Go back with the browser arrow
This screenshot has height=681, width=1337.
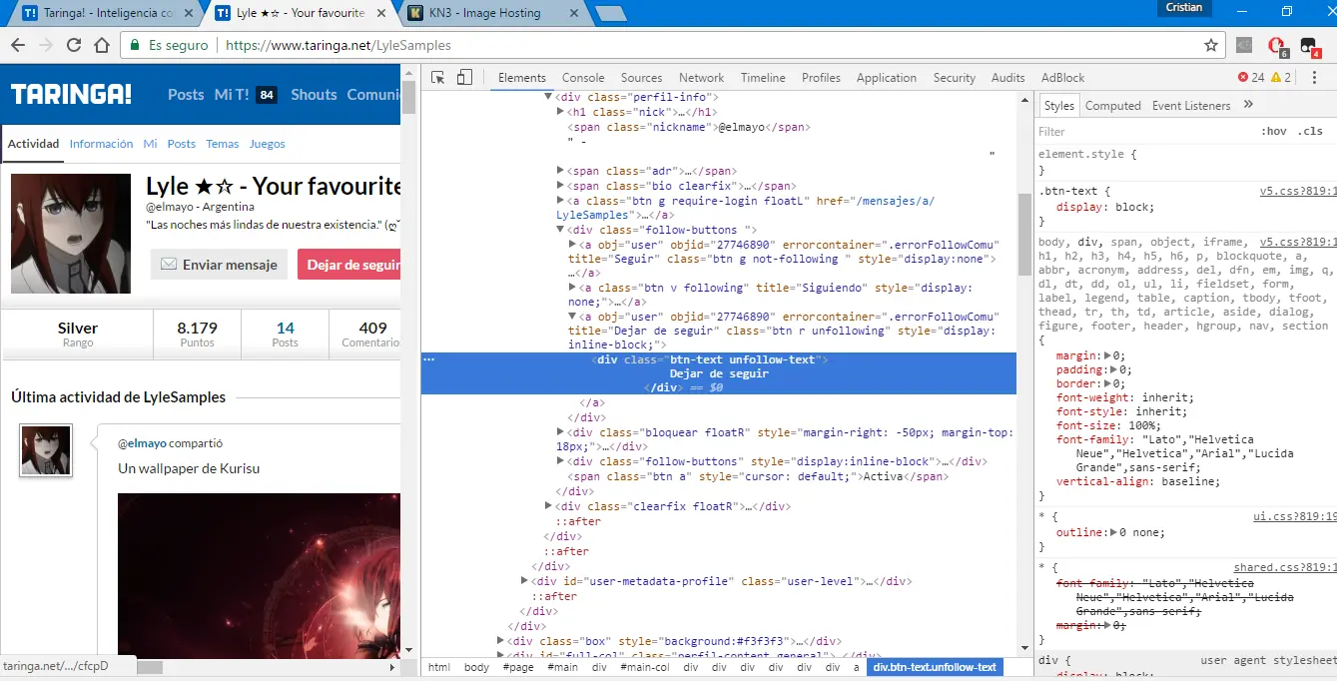tap(18, 45)
